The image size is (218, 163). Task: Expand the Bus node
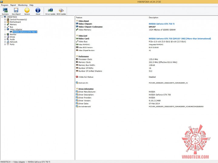pyautogui.click(x=5, y=27)
